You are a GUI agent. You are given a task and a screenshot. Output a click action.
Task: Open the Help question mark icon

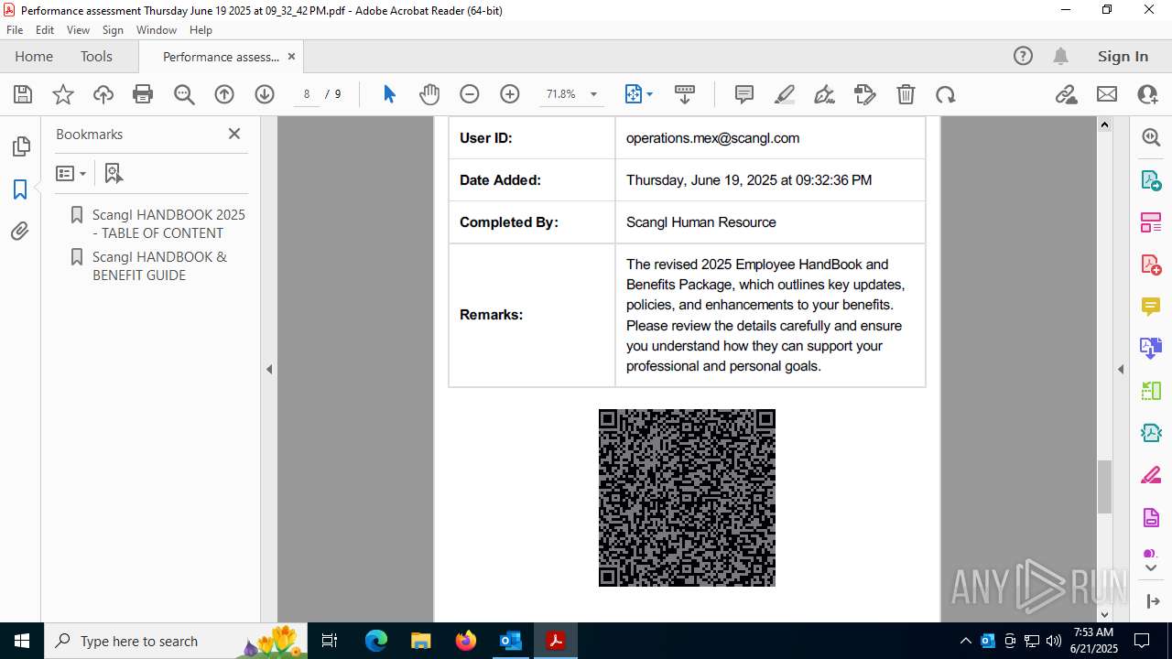click(1023, 56)
